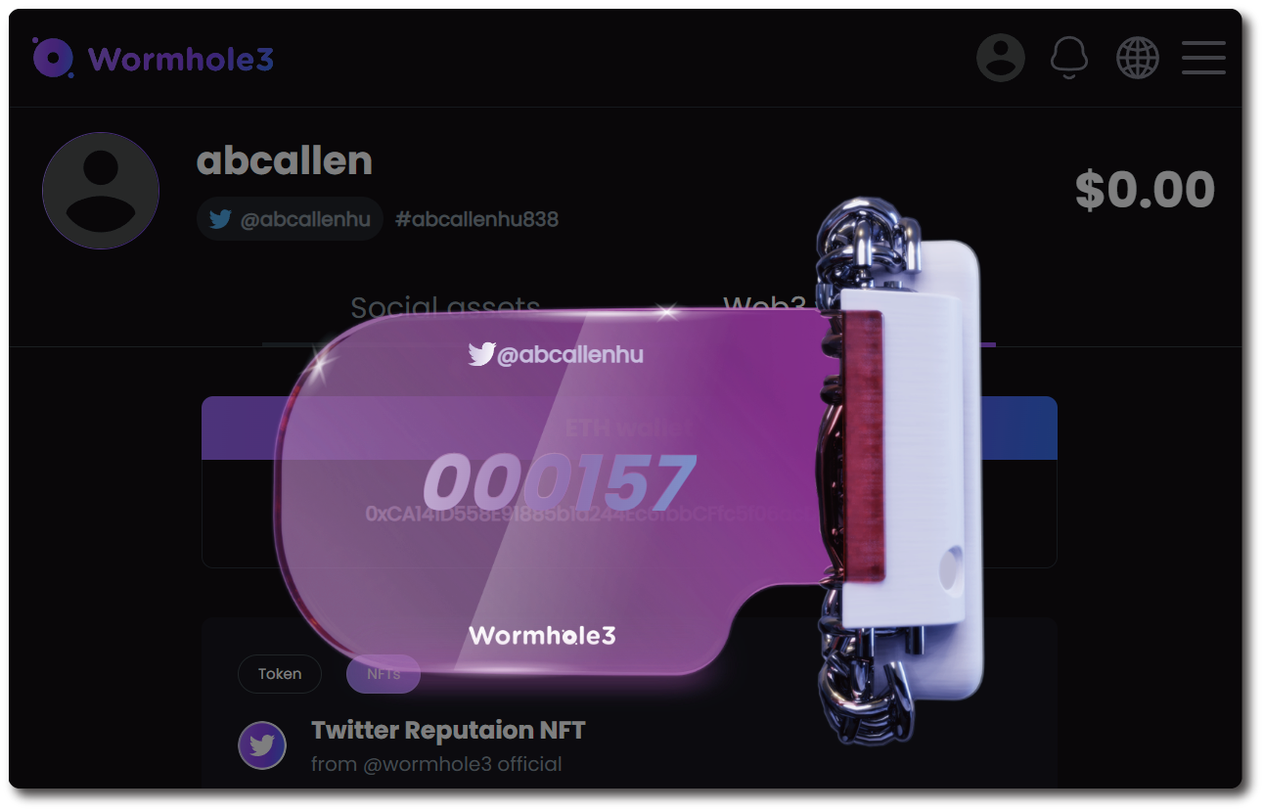Select the Token filter pill
Image resolution: width=1264 pixels, height=811 pixels.
[x=280, y=674]
